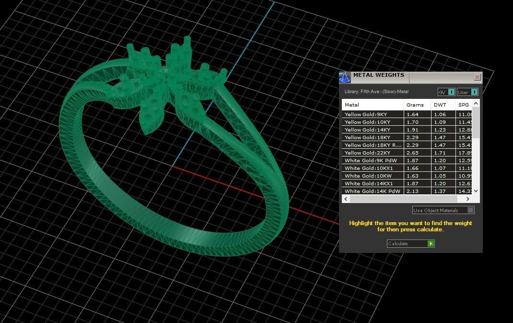Click the green Calculate arrow icon
513x323 pixels.
(x=431, y=243)
